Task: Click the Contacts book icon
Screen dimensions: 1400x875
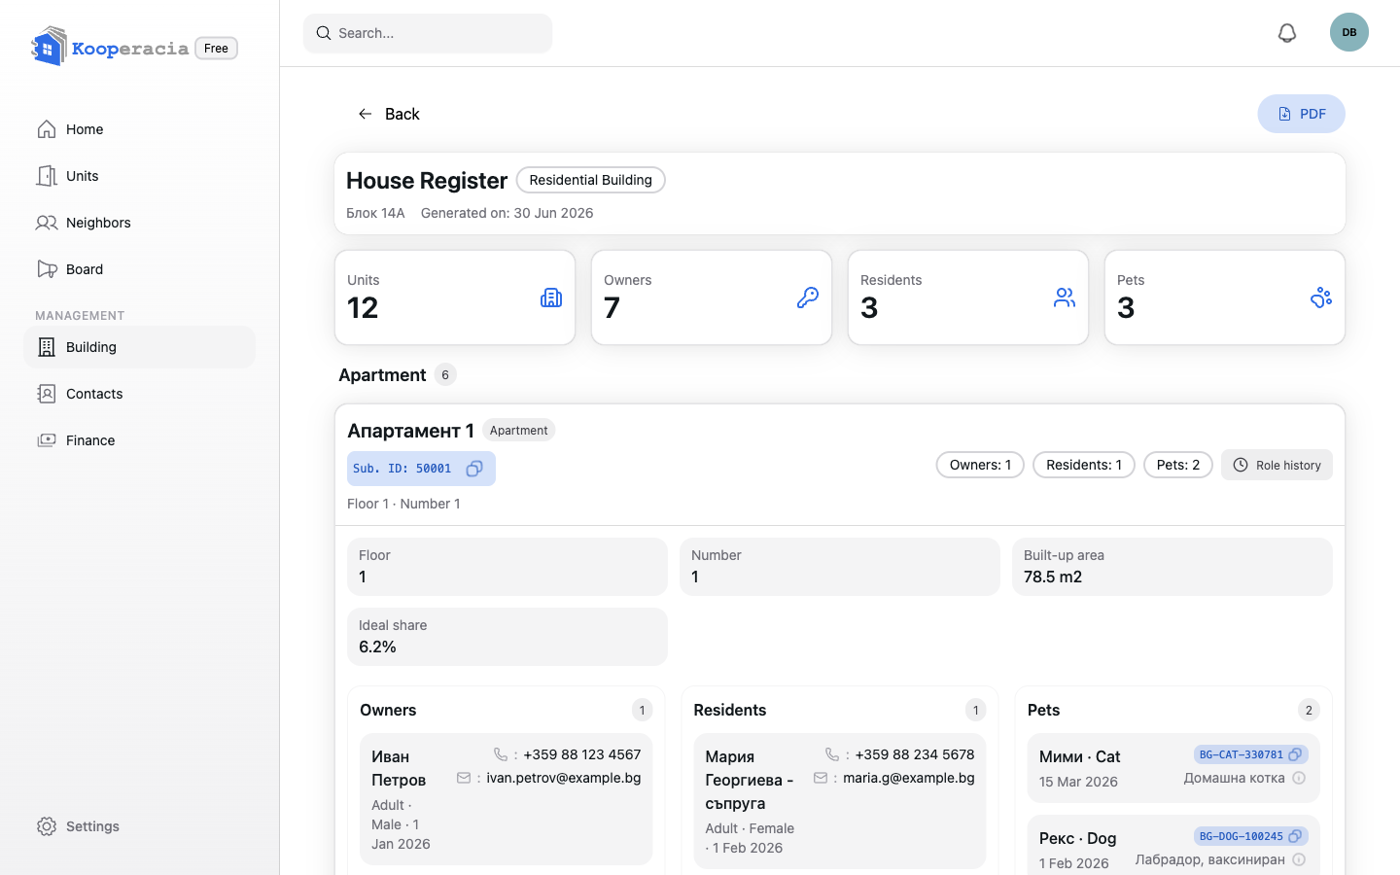Action: 47,394
